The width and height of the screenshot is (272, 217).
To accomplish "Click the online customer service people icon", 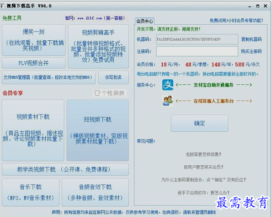I will click(x=168, y=101).
